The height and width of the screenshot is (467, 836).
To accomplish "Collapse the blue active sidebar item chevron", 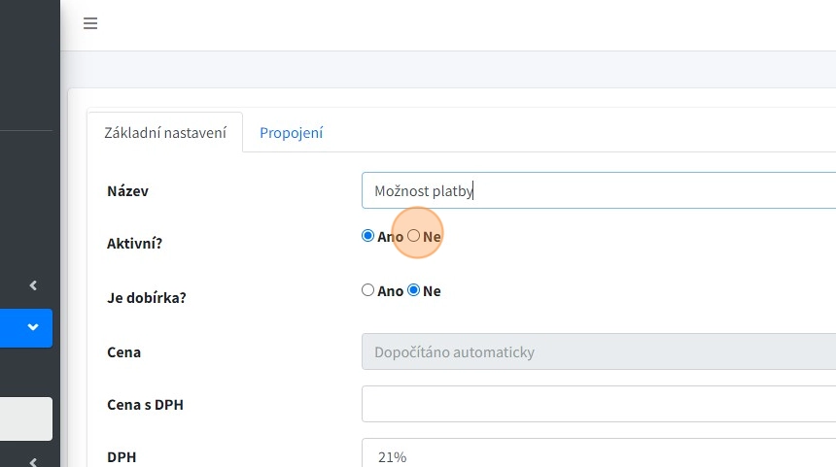I will coord(33,327).
